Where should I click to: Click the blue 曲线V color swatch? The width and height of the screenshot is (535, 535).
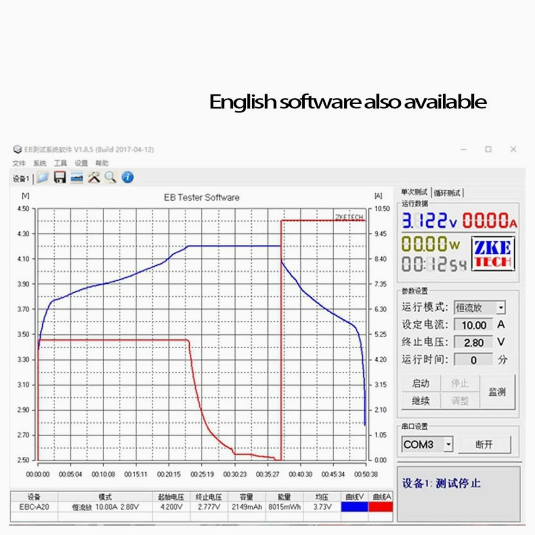(x=355, y=507)
